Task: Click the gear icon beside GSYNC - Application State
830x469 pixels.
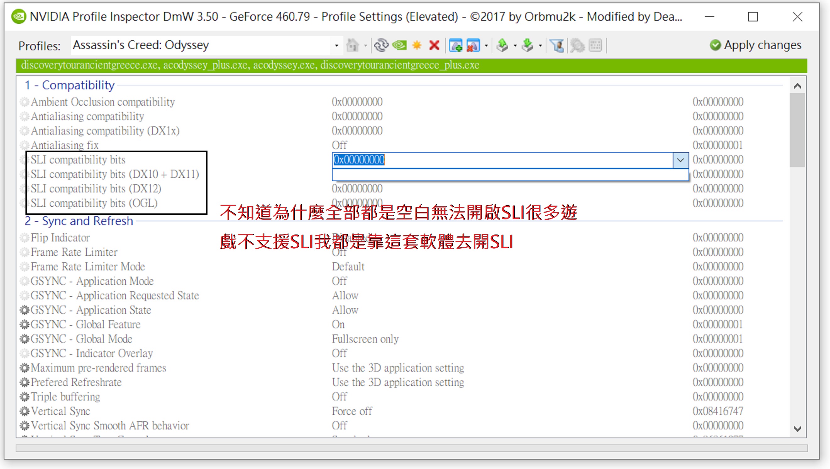Action: click(x=25, y=310)
